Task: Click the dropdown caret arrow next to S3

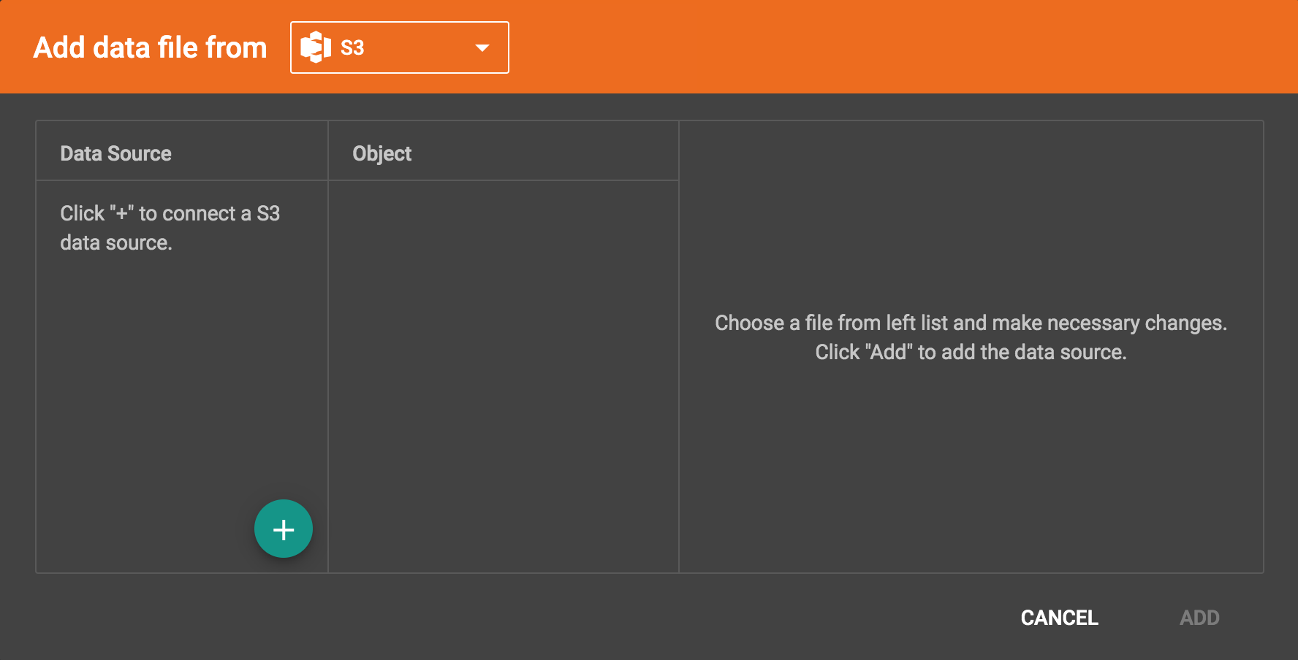Action: tap(482, 48)
